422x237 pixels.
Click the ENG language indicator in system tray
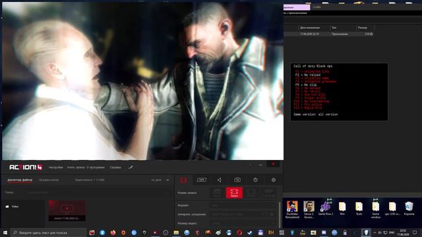coord(392,232)
